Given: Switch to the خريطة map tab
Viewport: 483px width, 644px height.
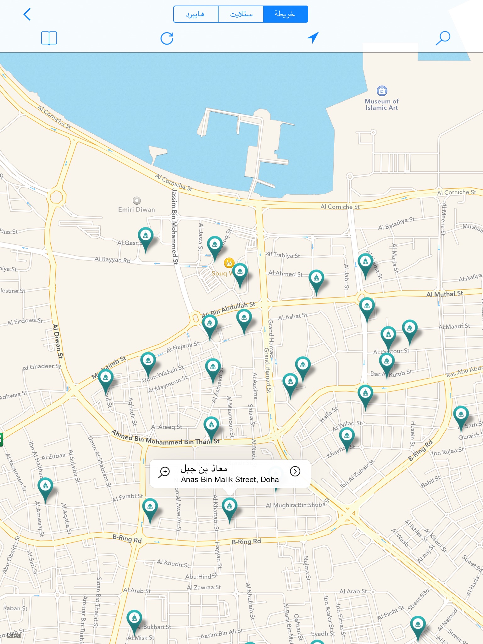Looking at the screenshot, I should pyautogui.click(x=285, y=14).
